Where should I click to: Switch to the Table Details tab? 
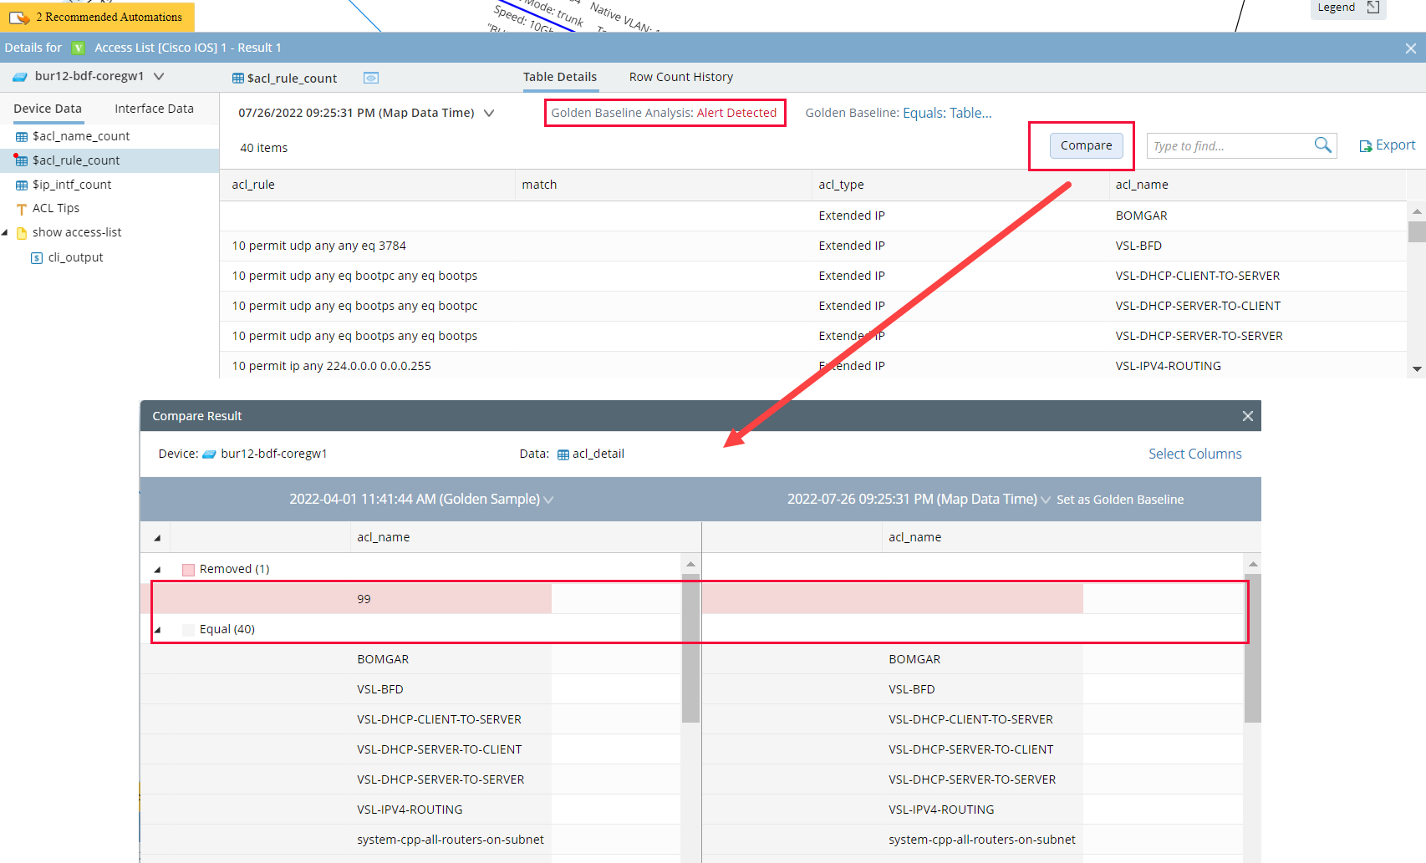560,77
